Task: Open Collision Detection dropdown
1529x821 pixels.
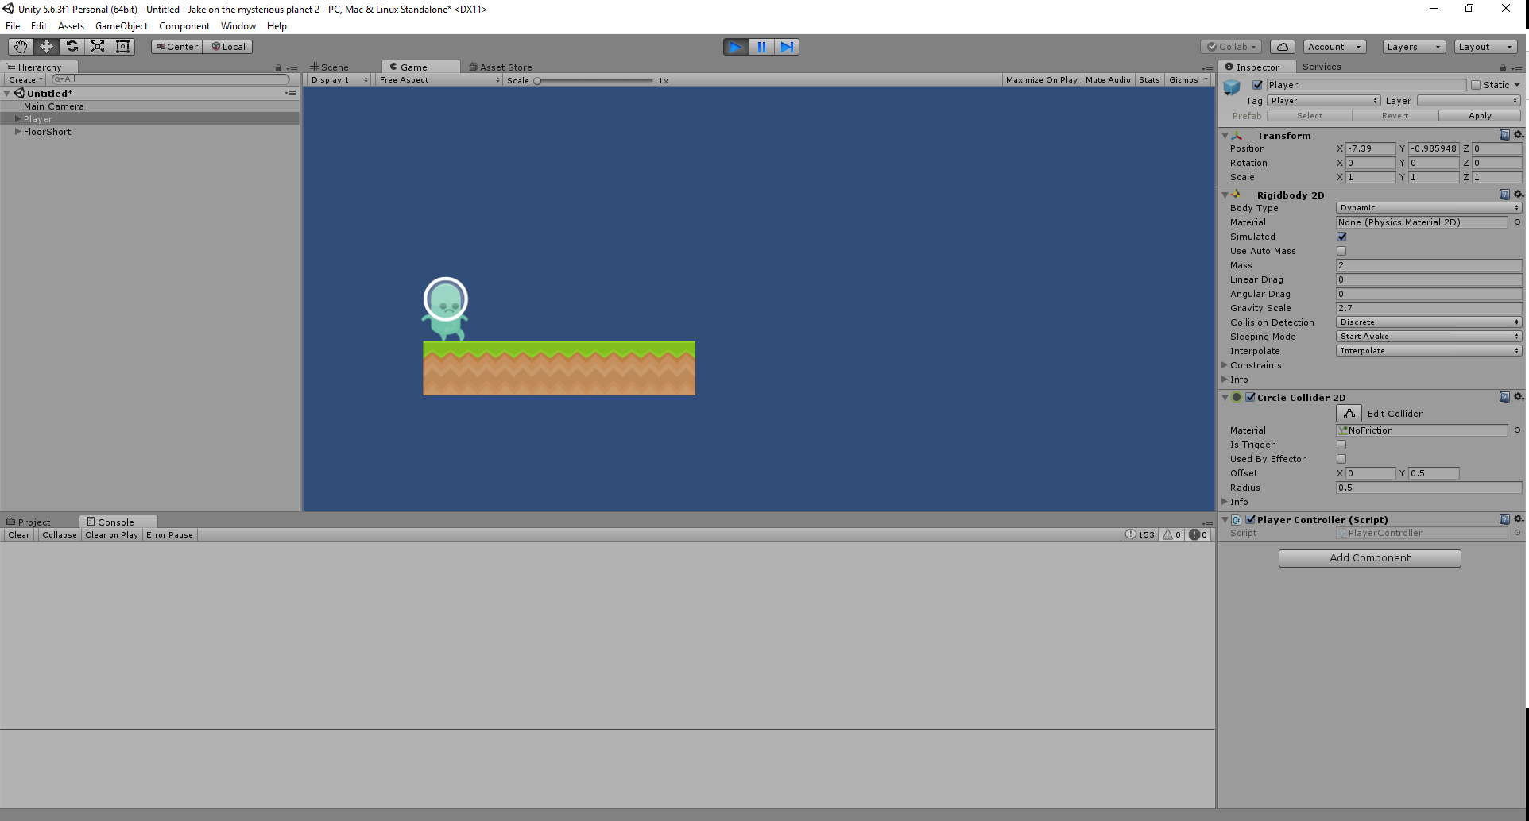Action: (x=1429, y=322)
